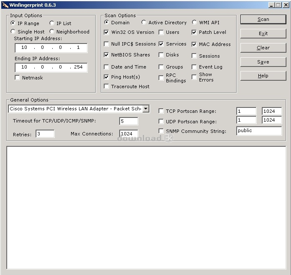Open Help via the Help button
The image size is (291, 275).
(263, 76)
